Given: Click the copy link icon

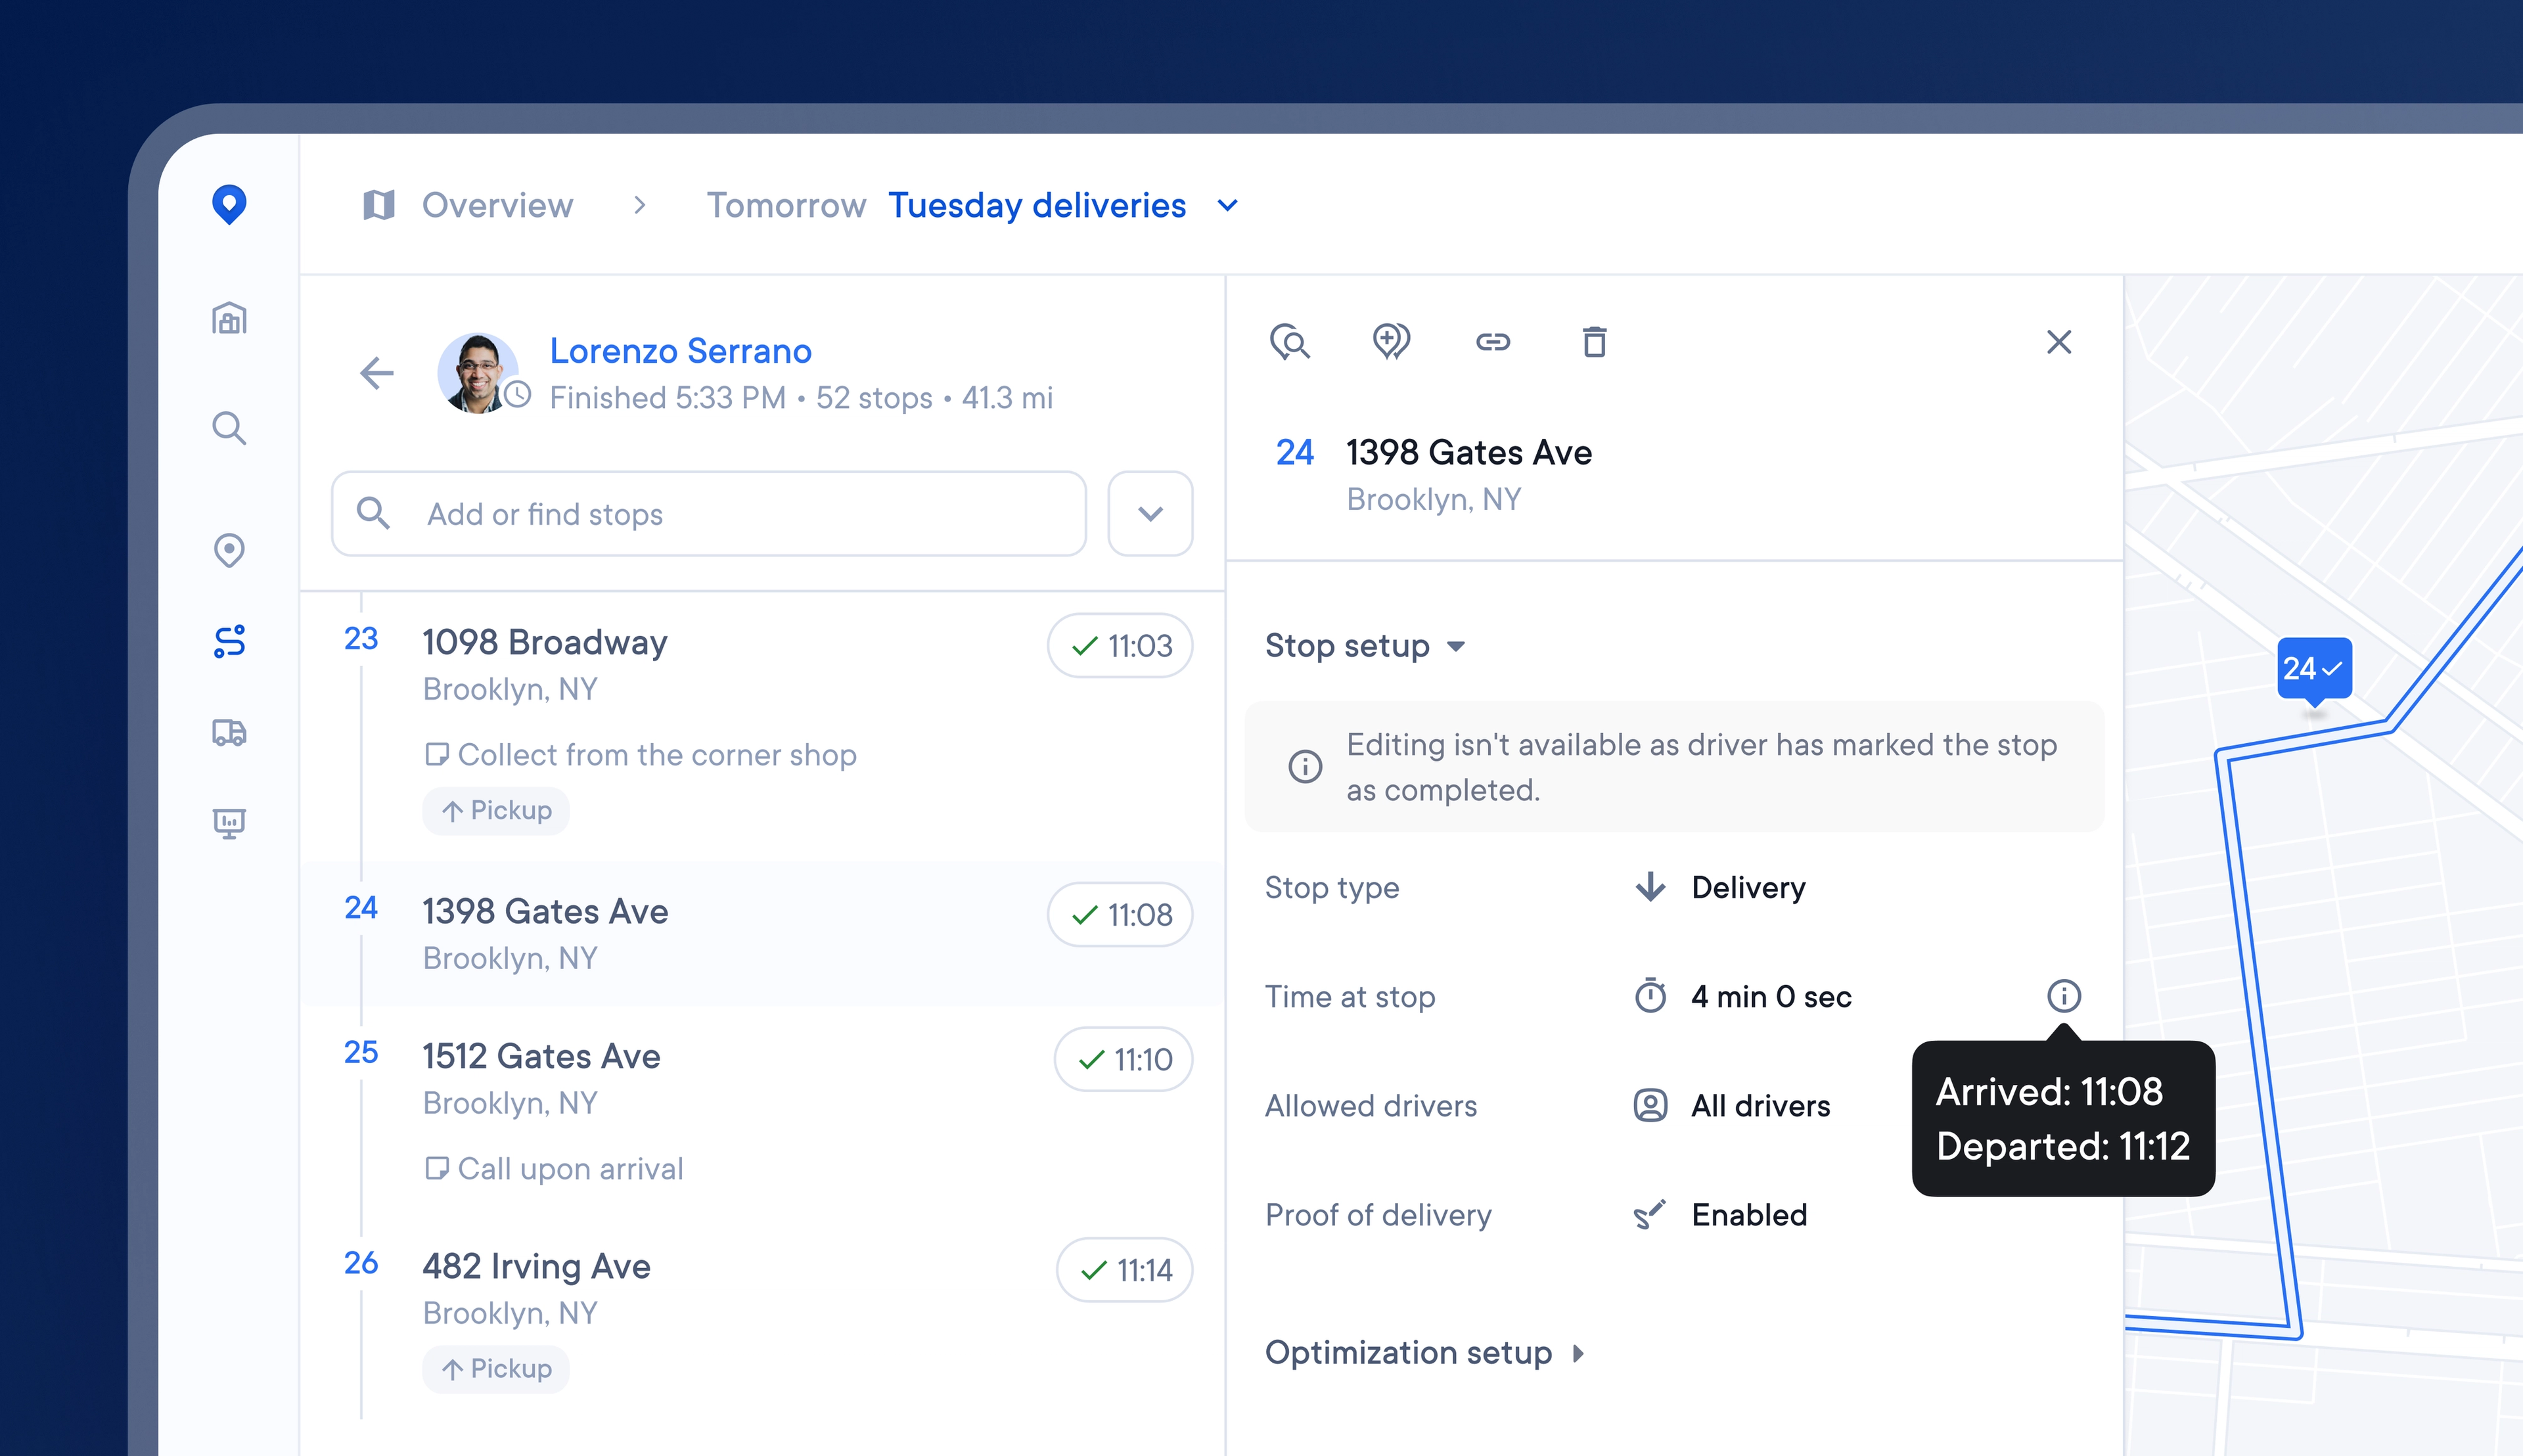Looking at the screenshot, I should [x=1492, y=342].
